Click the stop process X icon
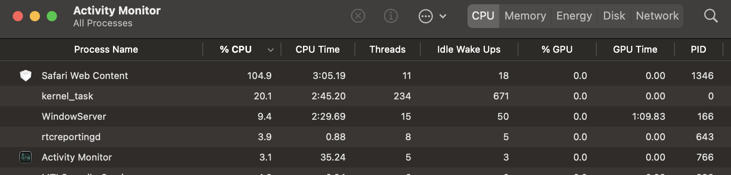 [358, 16]
